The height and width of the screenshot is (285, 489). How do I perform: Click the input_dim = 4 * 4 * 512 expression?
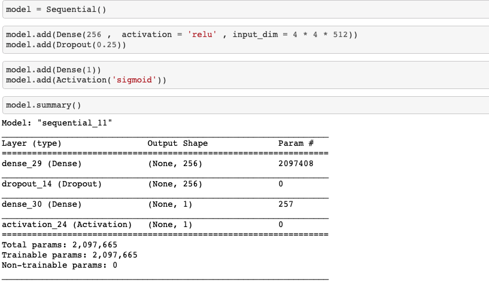pos(290,34)
